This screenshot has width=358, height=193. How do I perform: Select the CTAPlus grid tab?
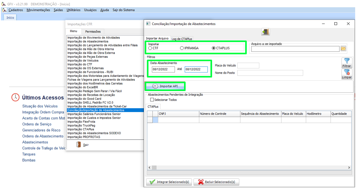click(153, 107)
